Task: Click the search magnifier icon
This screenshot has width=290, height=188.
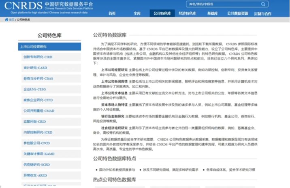Action: (263, 4)
